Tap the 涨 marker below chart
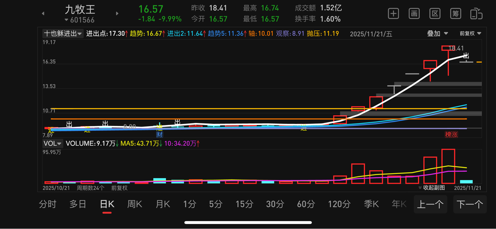This screenshot has height=229, width=496. [455, 135]
